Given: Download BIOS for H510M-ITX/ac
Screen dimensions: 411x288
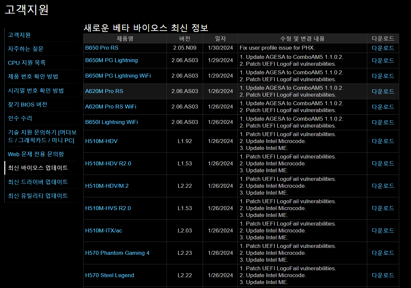Looking at the screenshot, I should click(383, 230).
